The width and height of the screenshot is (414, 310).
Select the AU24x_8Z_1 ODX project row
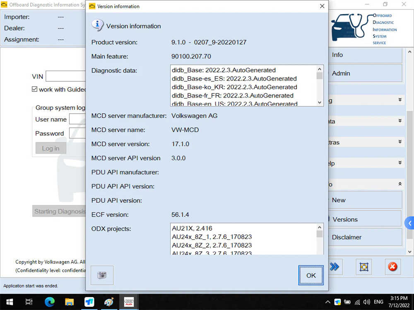[212, 237]
